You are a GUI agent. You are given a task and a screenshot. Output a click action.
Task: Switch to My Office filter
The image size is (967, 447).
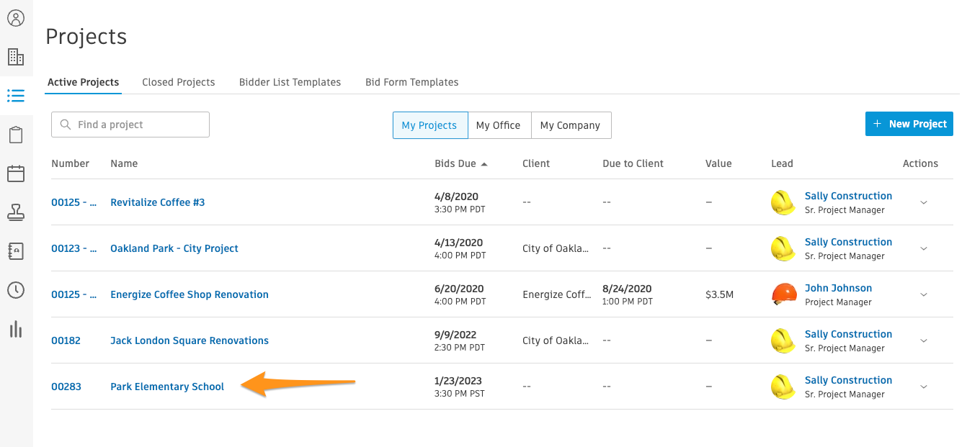click(x=499, y=125)
